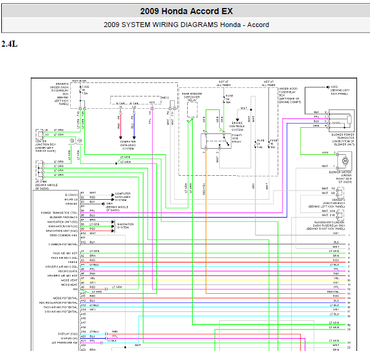Image resolution: width=370 pixels, height=351 pixels.
Task: Click the 'MODE VENT' pin label
Action: 69,280
